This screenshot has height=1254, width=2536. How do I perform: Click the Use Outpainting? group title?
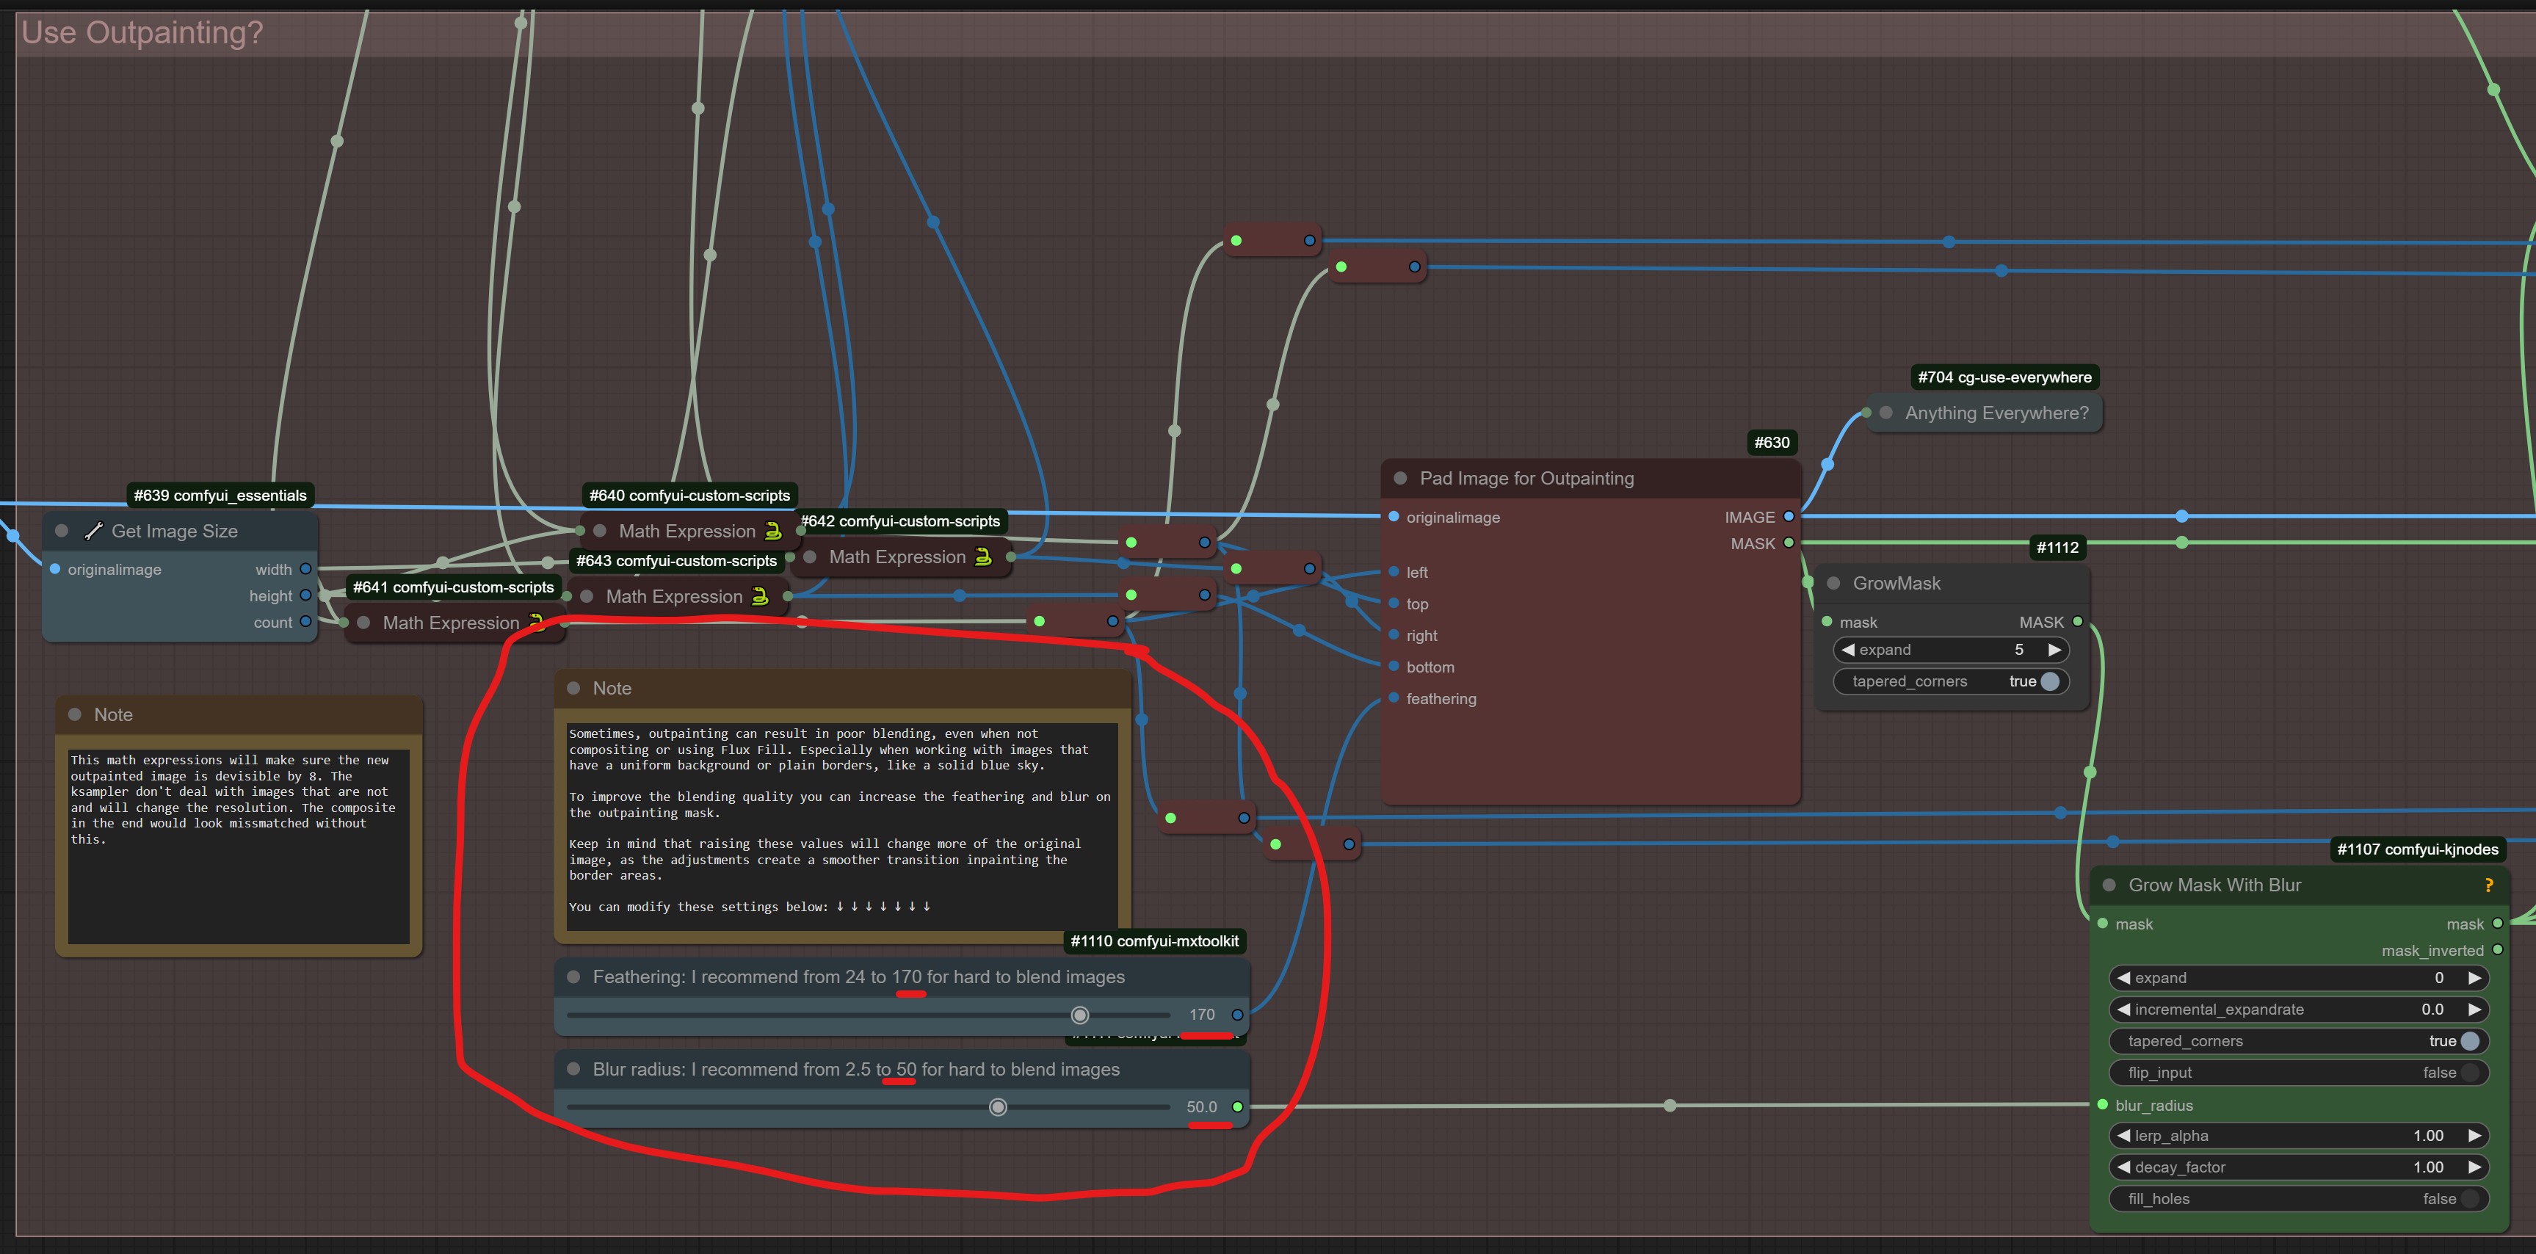click(x=142, y=32)
